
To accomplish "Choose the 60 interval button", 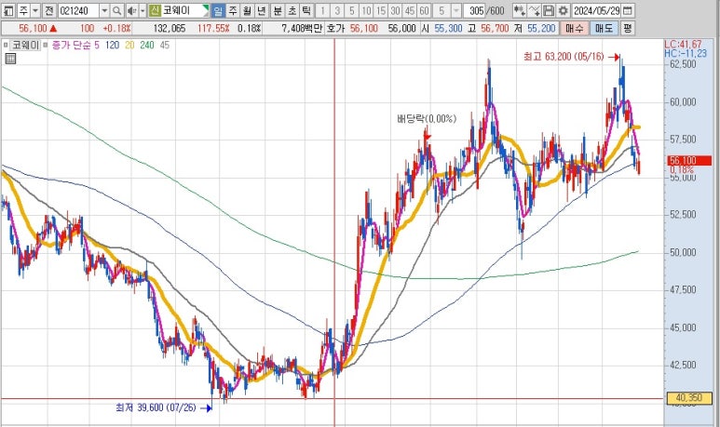I will click(x=425, y=10).
